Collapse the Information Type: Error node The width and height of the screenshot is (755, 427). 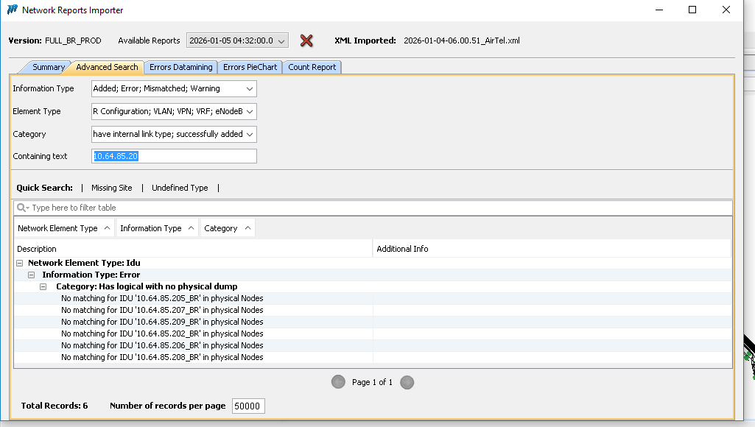pyautogui.click(x=32, y=275)
